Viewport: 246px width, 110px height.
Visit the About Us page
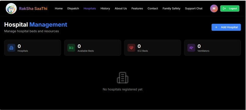pos(121,9)
